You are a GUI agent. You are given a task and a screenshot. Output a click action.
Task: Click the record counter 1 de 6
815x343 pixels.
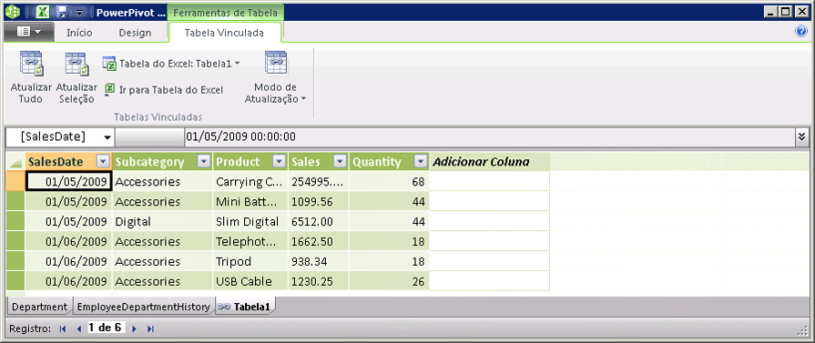[x=105, y=328]
